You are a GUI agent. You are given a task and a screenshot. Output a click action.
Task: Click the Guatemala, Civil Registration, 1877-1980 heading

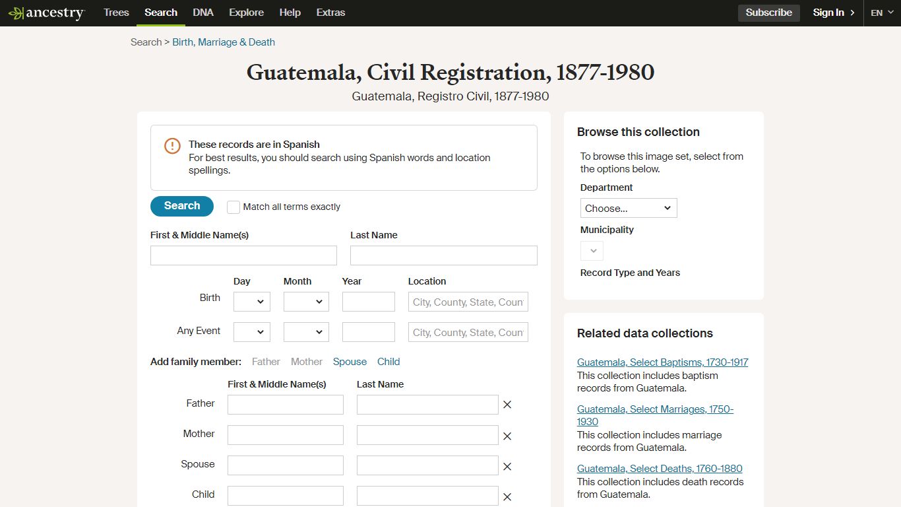[x=450, y=72]
